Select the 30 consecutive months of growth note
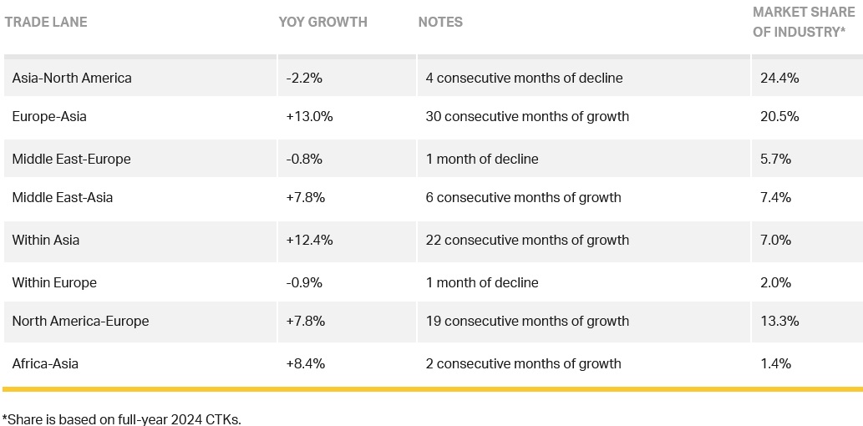Viewport: 863px width, 426px height. (x=527, y=116)
